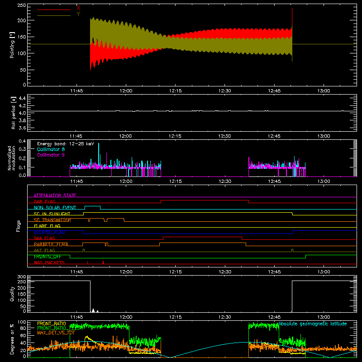Image resolution: width=362 pixels, height=362 pixels.
Task: Click the GAP_FLAG raised step segment
Action: 205,200
